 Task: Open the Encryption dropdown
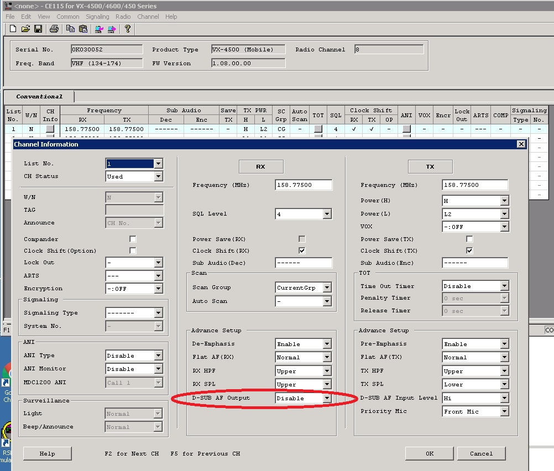coord(158,289)
